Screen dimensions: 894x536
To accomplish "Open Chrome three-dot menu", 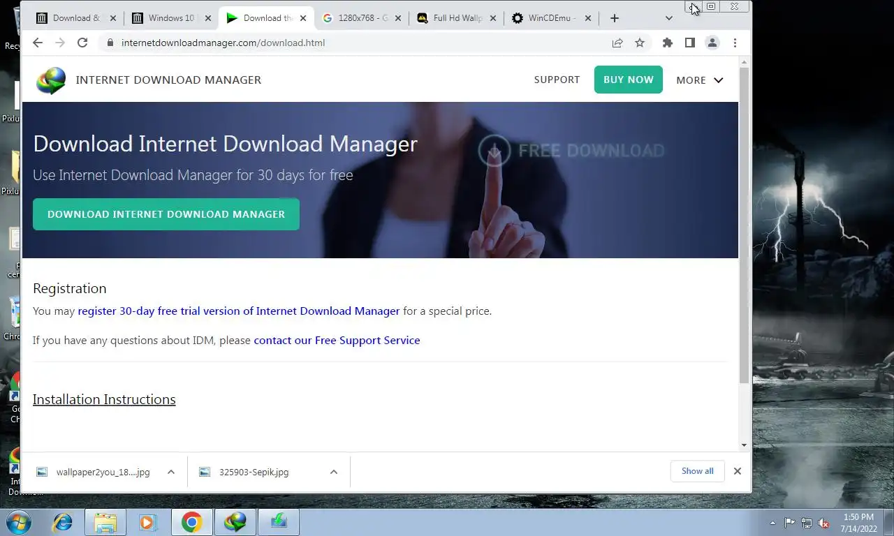I will point(735,43).
